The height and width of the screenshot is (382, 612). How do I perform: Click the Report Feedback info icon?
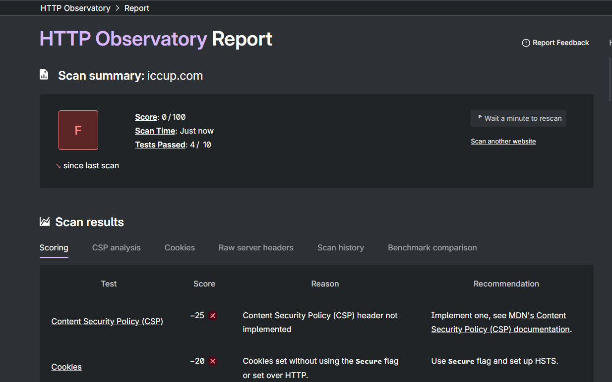coord(526,43)
